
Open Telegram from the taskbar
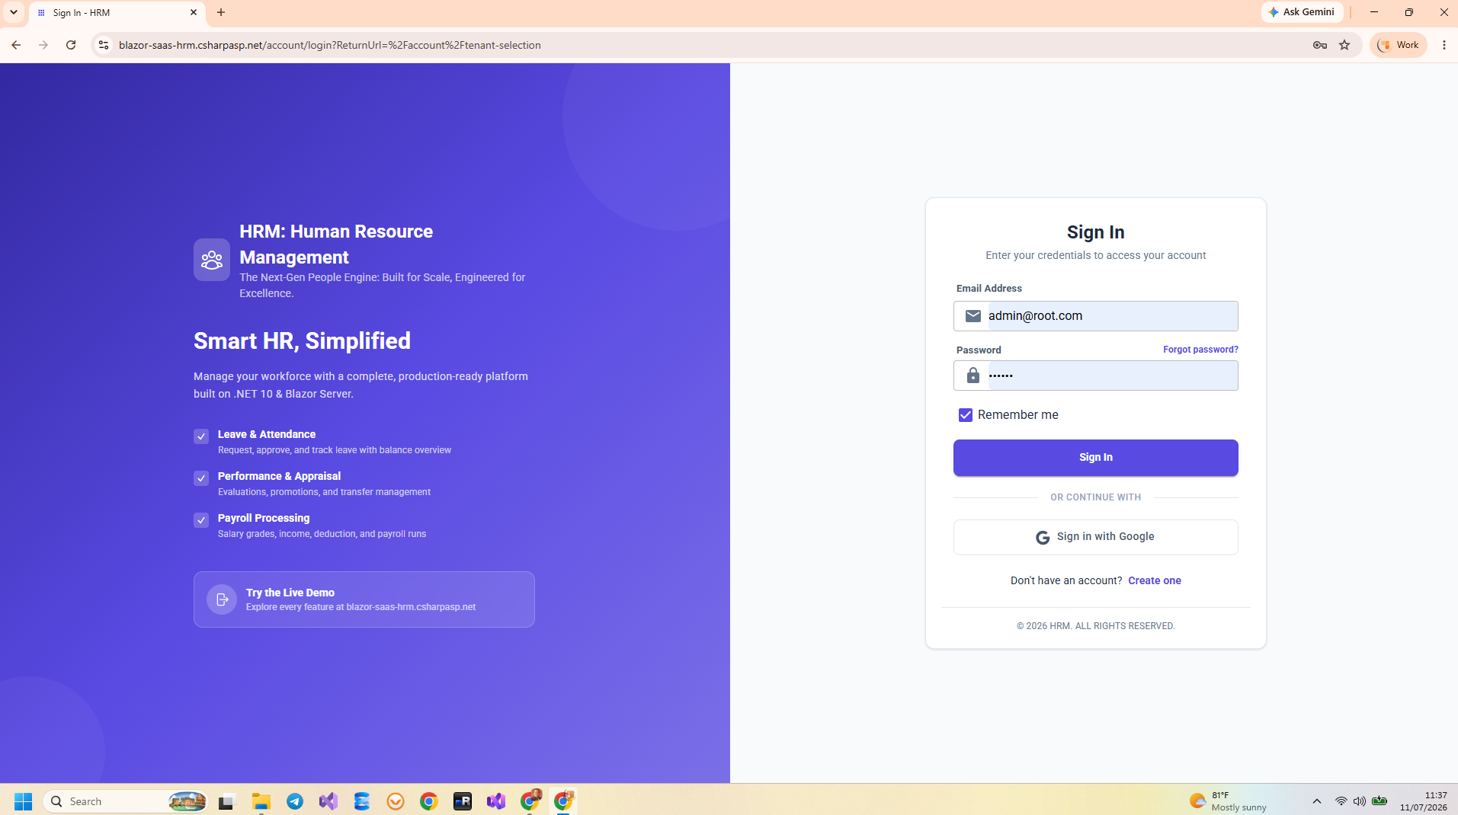point(295,801)
